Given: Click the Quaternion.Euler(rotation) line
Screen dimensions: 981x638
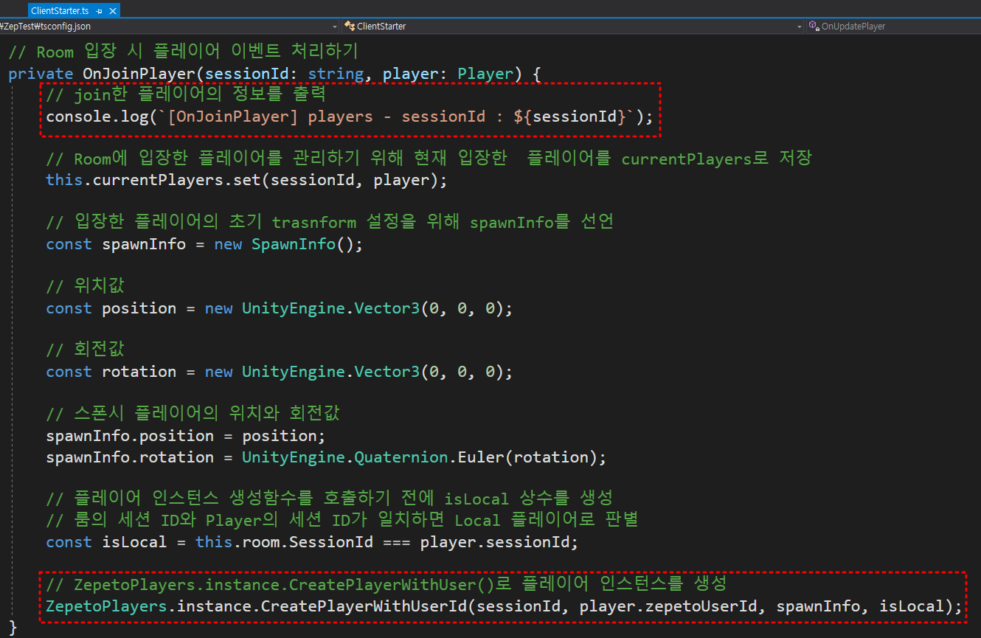Looking at the screenshot, I should click(326, 457).
